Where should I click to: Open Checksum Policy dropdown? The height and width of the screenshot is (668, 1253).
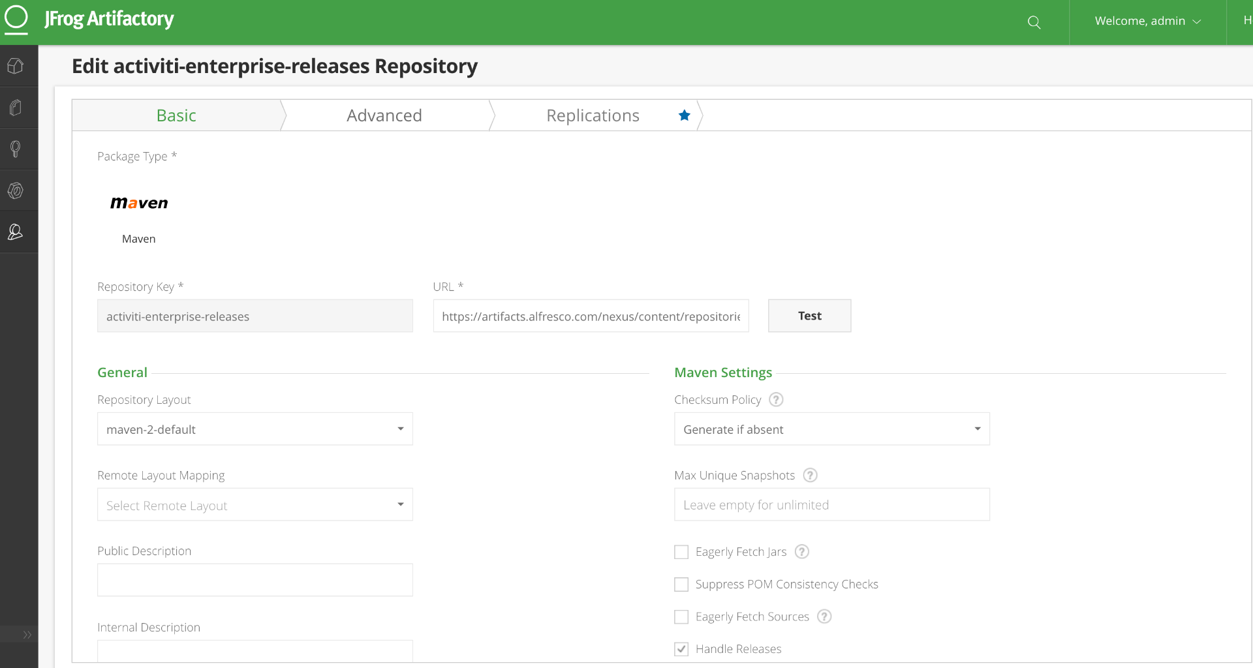click(832, 429)
